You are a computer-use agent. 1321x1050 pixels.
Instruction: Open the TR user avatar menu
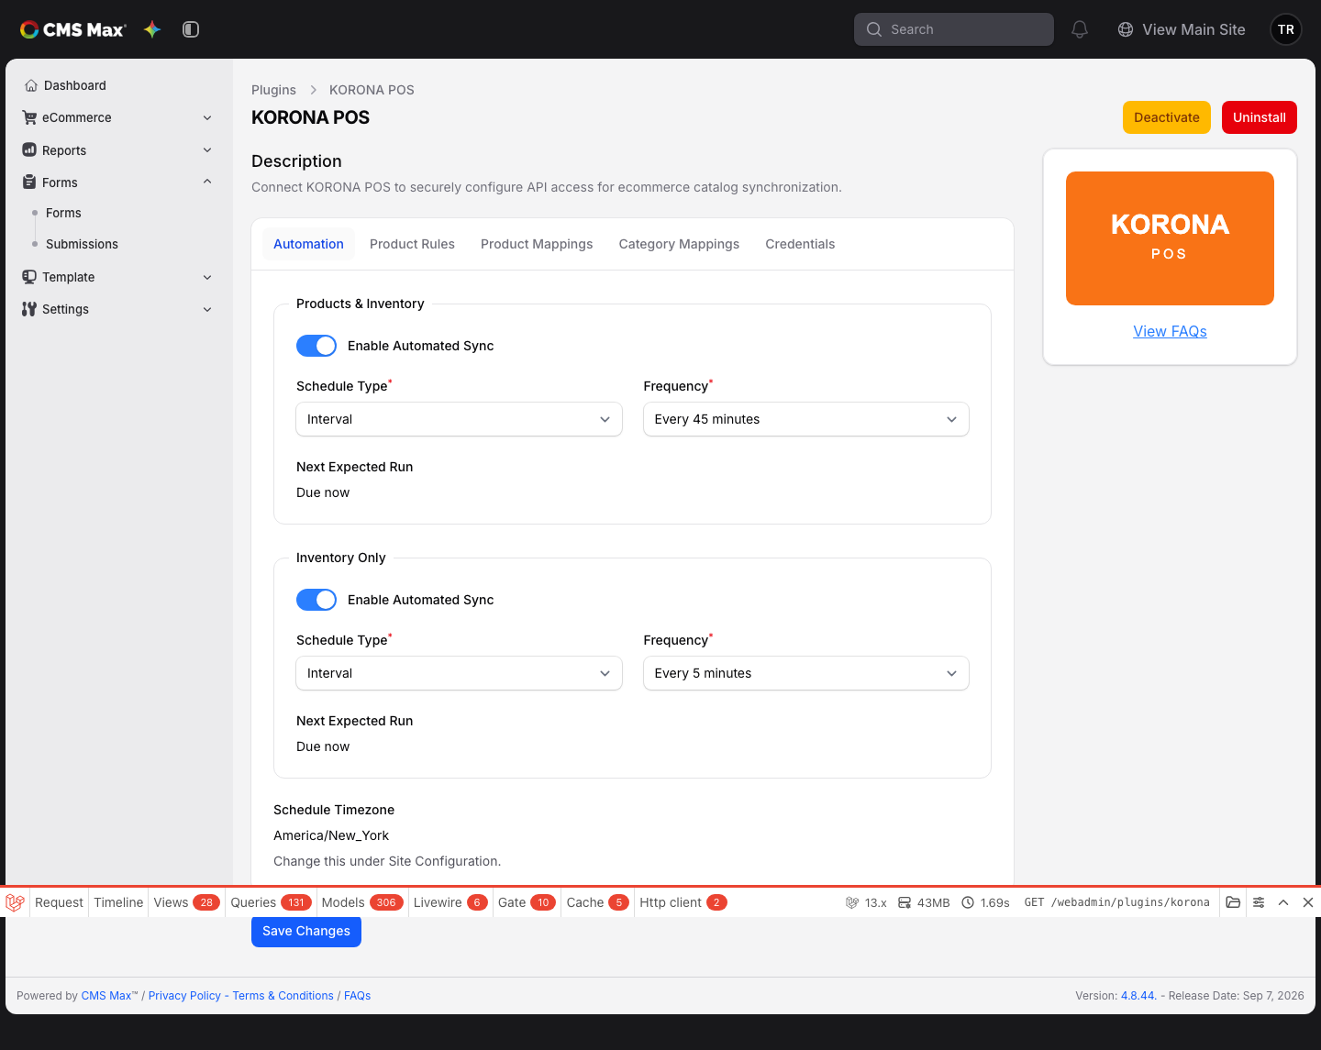1286,29
